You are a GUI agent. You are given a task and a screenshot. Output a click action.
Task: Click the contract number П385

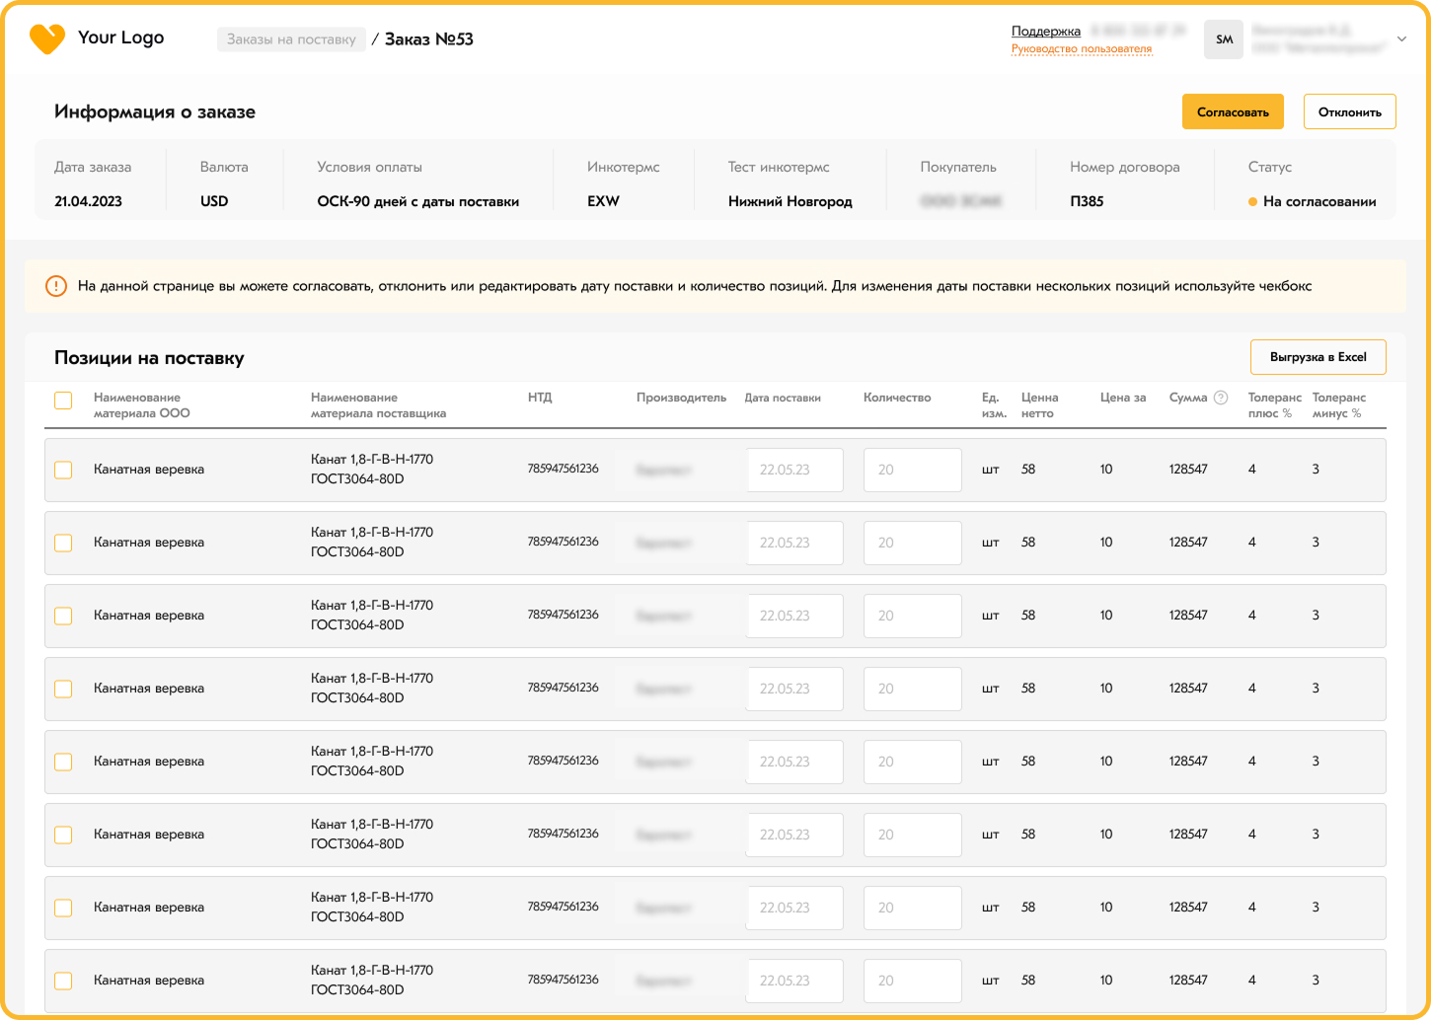tap(1087, 201)
